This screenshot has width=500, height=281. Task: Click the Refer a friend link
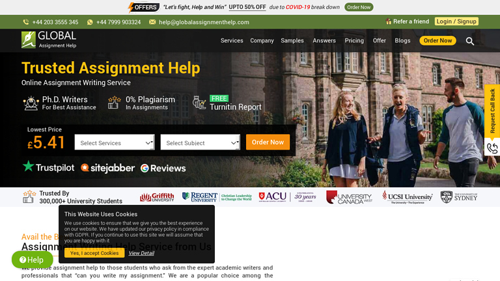408,21
